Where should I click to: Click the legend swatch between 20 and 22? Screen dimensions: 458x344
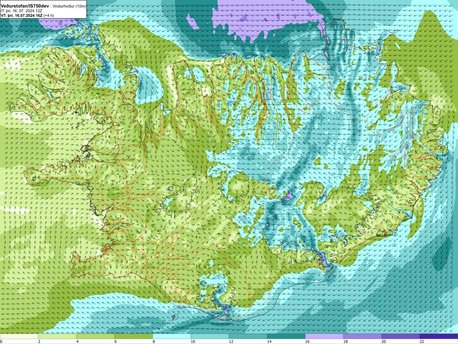tap(401, 336)
